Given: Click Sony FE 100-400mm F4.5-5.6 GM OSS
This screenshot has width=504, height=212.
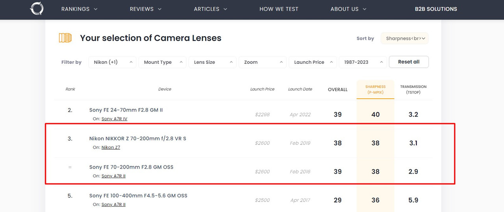Looking at the screenshot, I should [x=138, y=196].
